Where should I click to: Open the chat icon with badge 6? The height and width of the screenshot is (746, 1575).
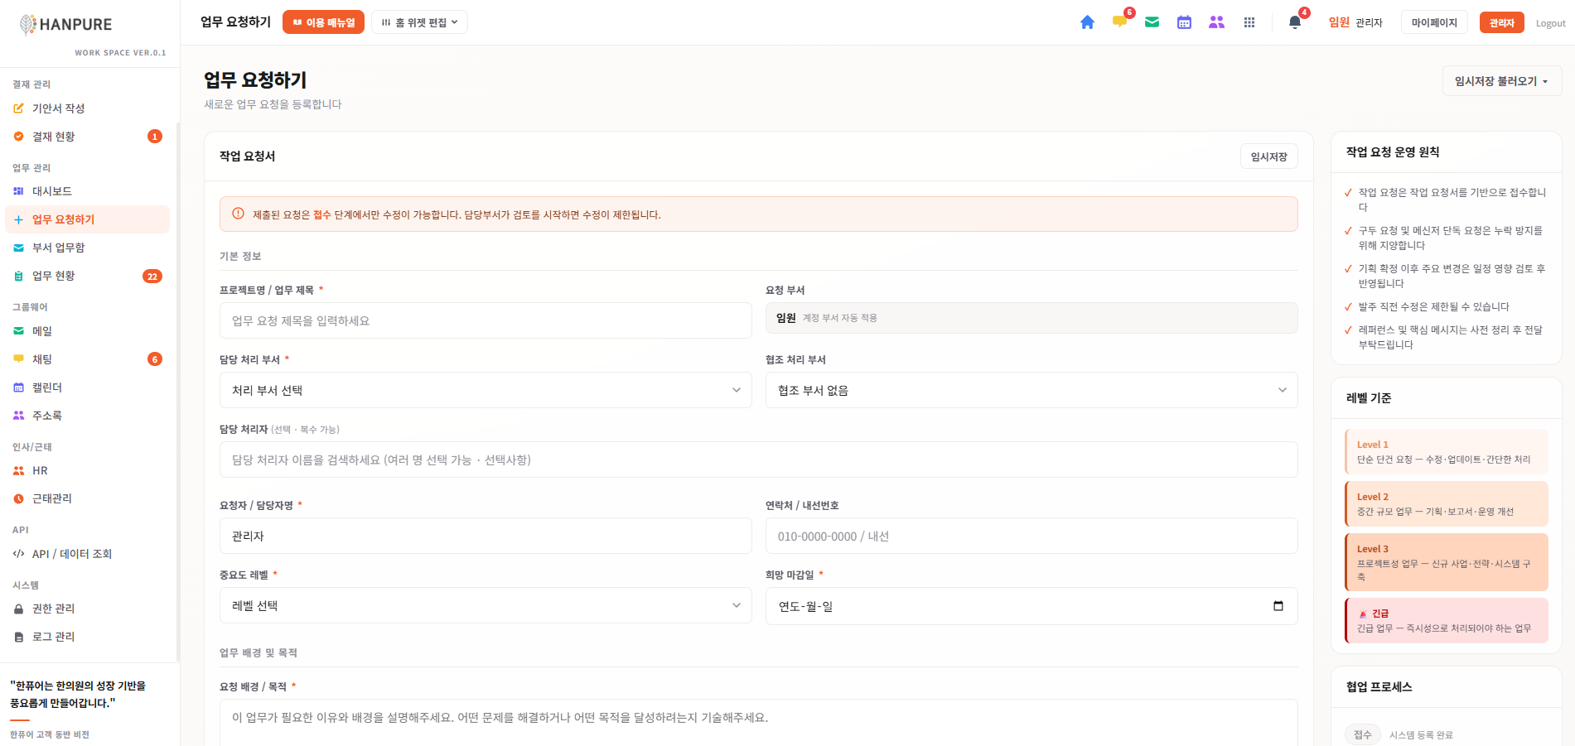(1120, 22)
